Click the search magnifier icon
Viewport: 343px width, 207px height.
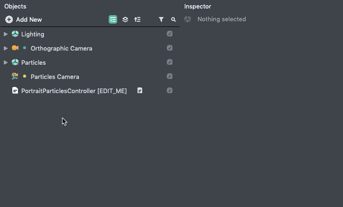click(x=173, y=19)
